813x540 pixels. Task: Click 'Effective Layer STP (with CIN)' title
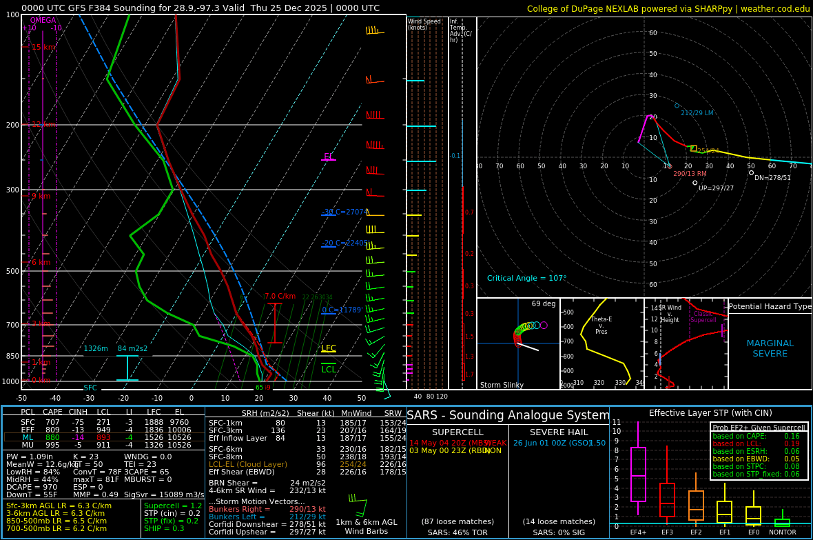[710, 413]
